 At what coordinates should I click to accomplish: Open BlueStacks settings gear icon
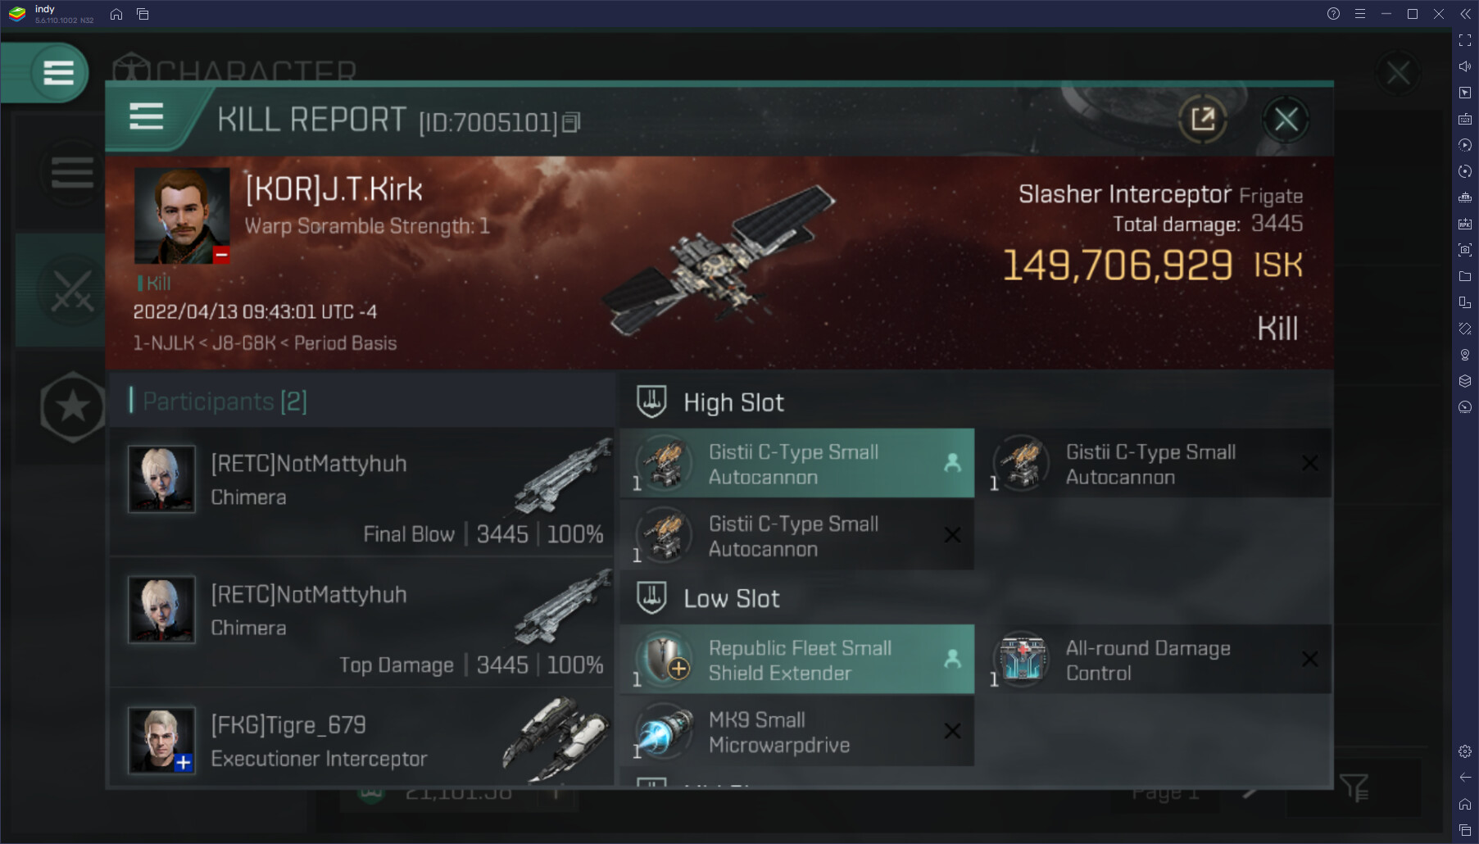(x=1465, y=751)
